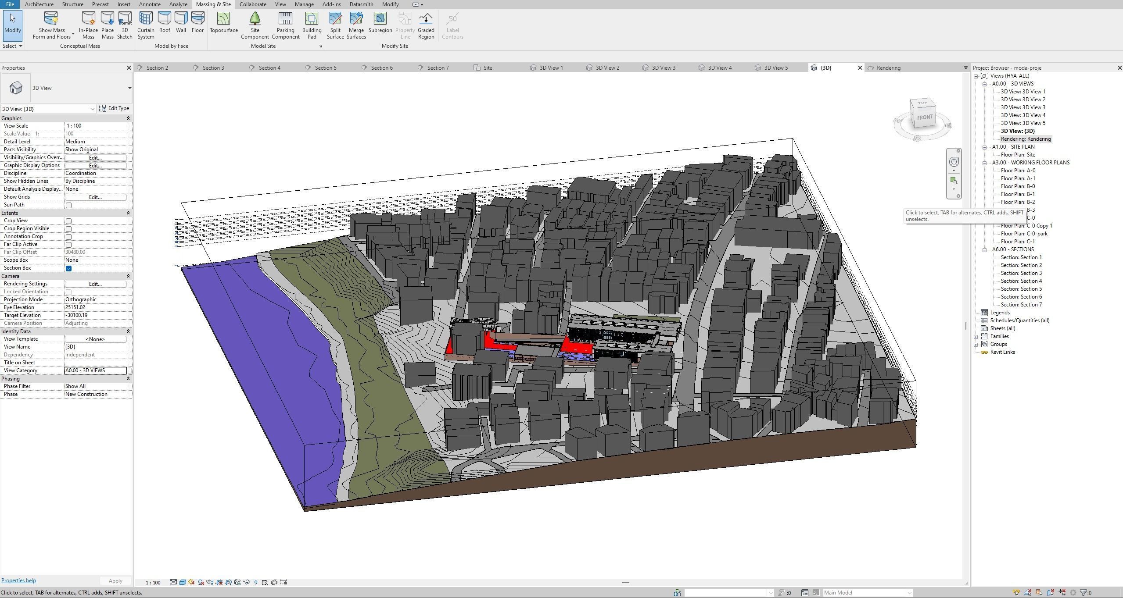Enable the Crop View checkbox
The image size is (1123, 598).
[68, 221]
